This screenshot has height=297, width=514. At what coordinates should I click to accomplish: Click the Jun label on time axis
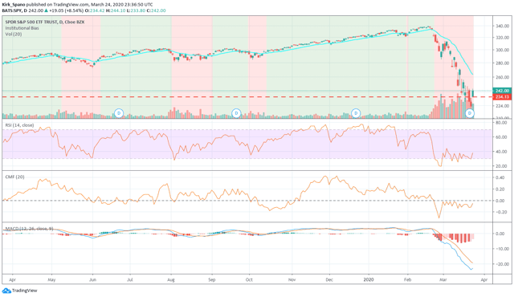point(93,279)
